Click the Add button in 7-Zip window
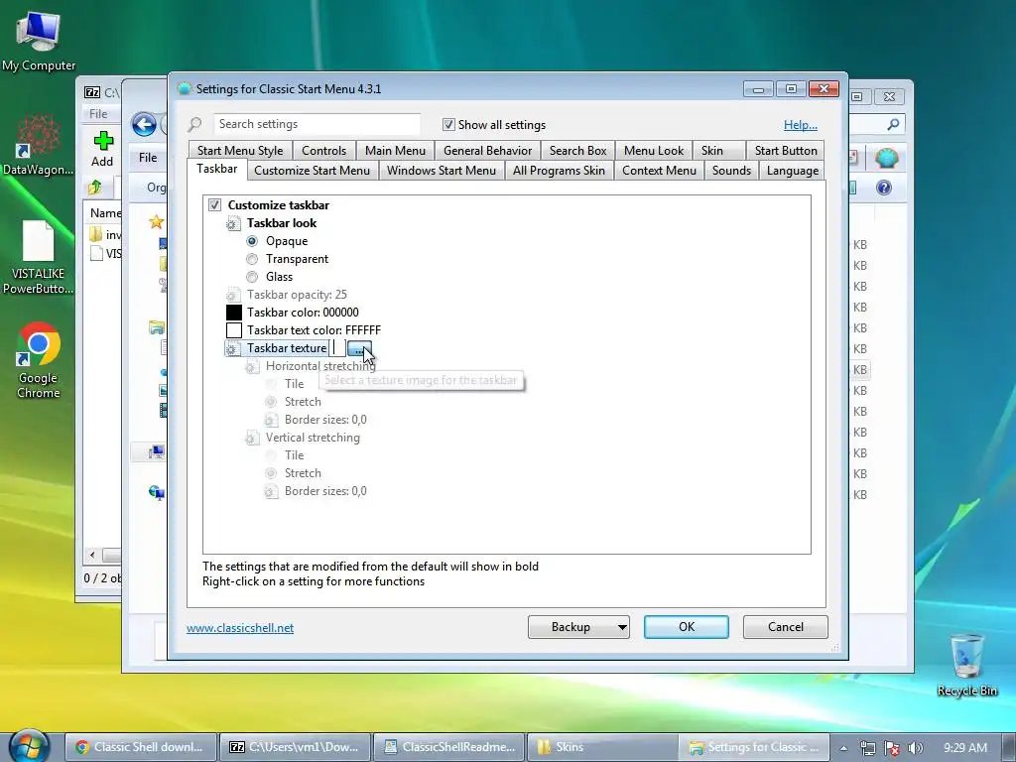The image size is (1016, 762). pos(102,149)
